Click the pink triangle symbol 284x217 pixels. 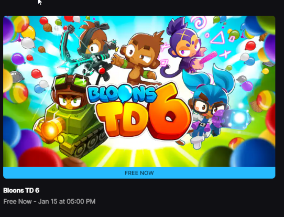[x=220, y=38]
